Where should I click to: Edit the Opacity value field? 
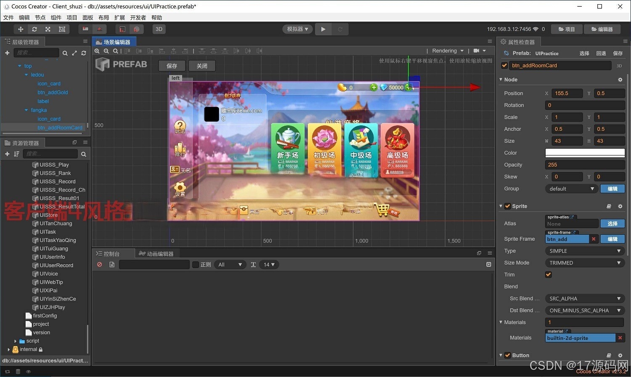pyautogui.click(x=585, y=165)
